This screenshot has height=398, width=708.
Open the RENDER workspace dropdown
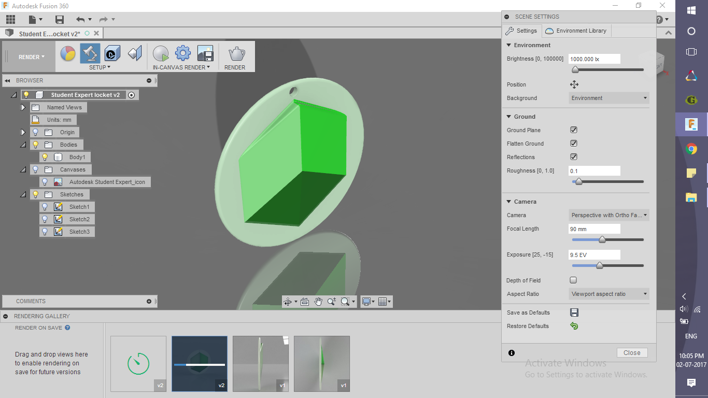click(x=32, y=57)
